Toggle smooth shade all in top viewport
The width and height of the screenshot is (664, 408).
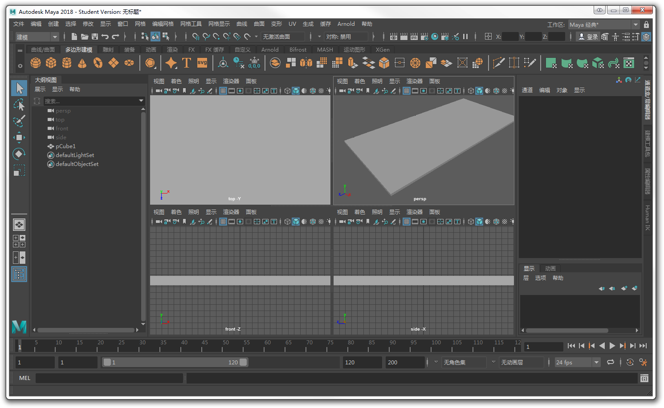click(296, 91)
